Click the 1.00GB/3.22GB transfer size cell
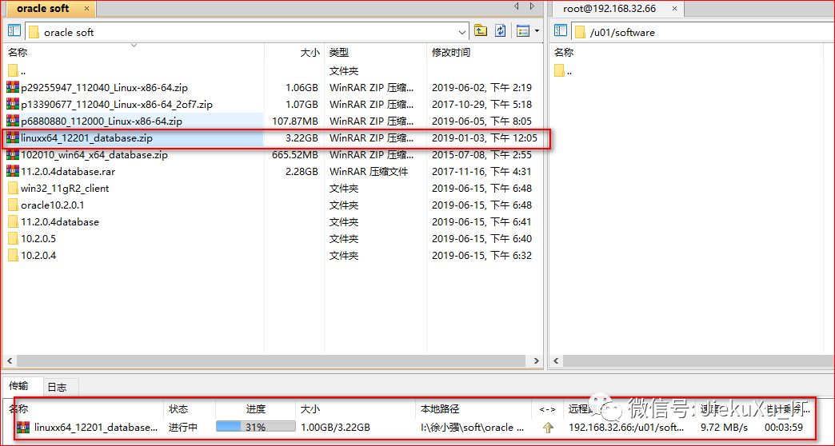This screenshot has height=446, width=835. pyautogui.click(x=335, y=427)
